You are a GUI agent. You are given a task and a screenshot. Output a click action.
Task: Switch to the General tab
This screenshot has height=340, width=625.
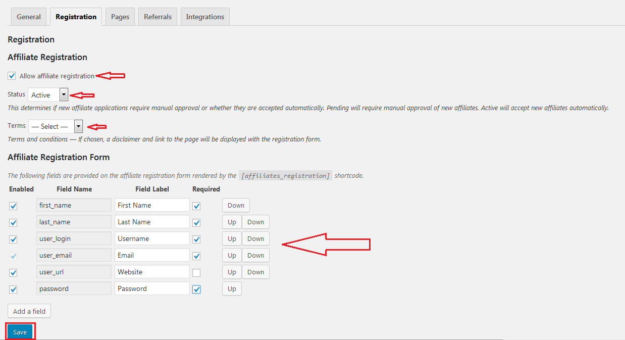pos(29,17)
